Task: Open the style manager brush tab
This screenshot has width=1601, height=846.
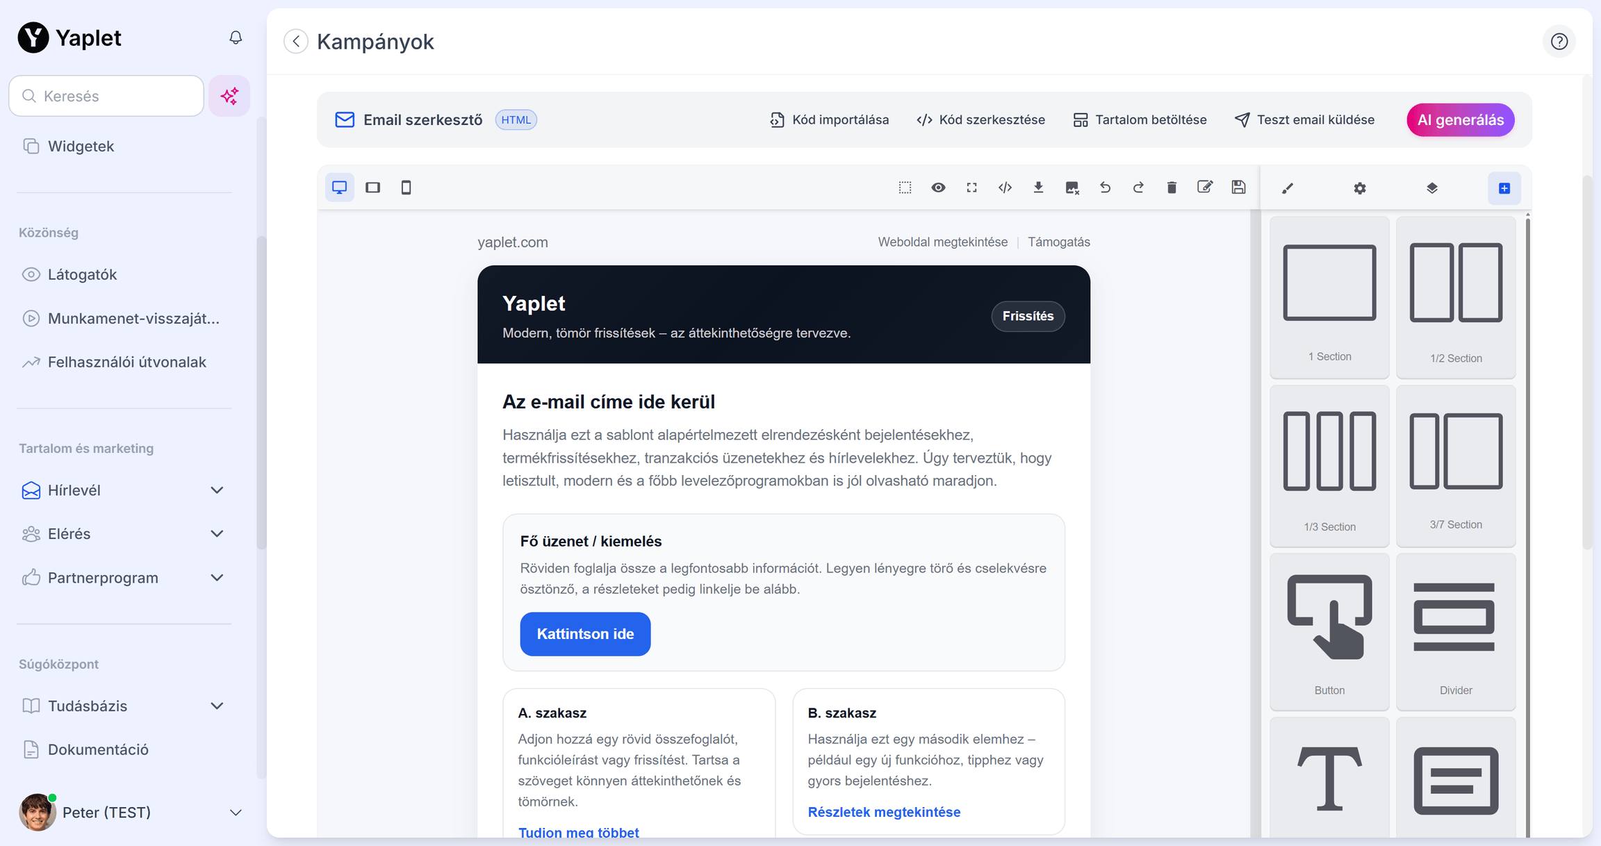Action: 1288,188
